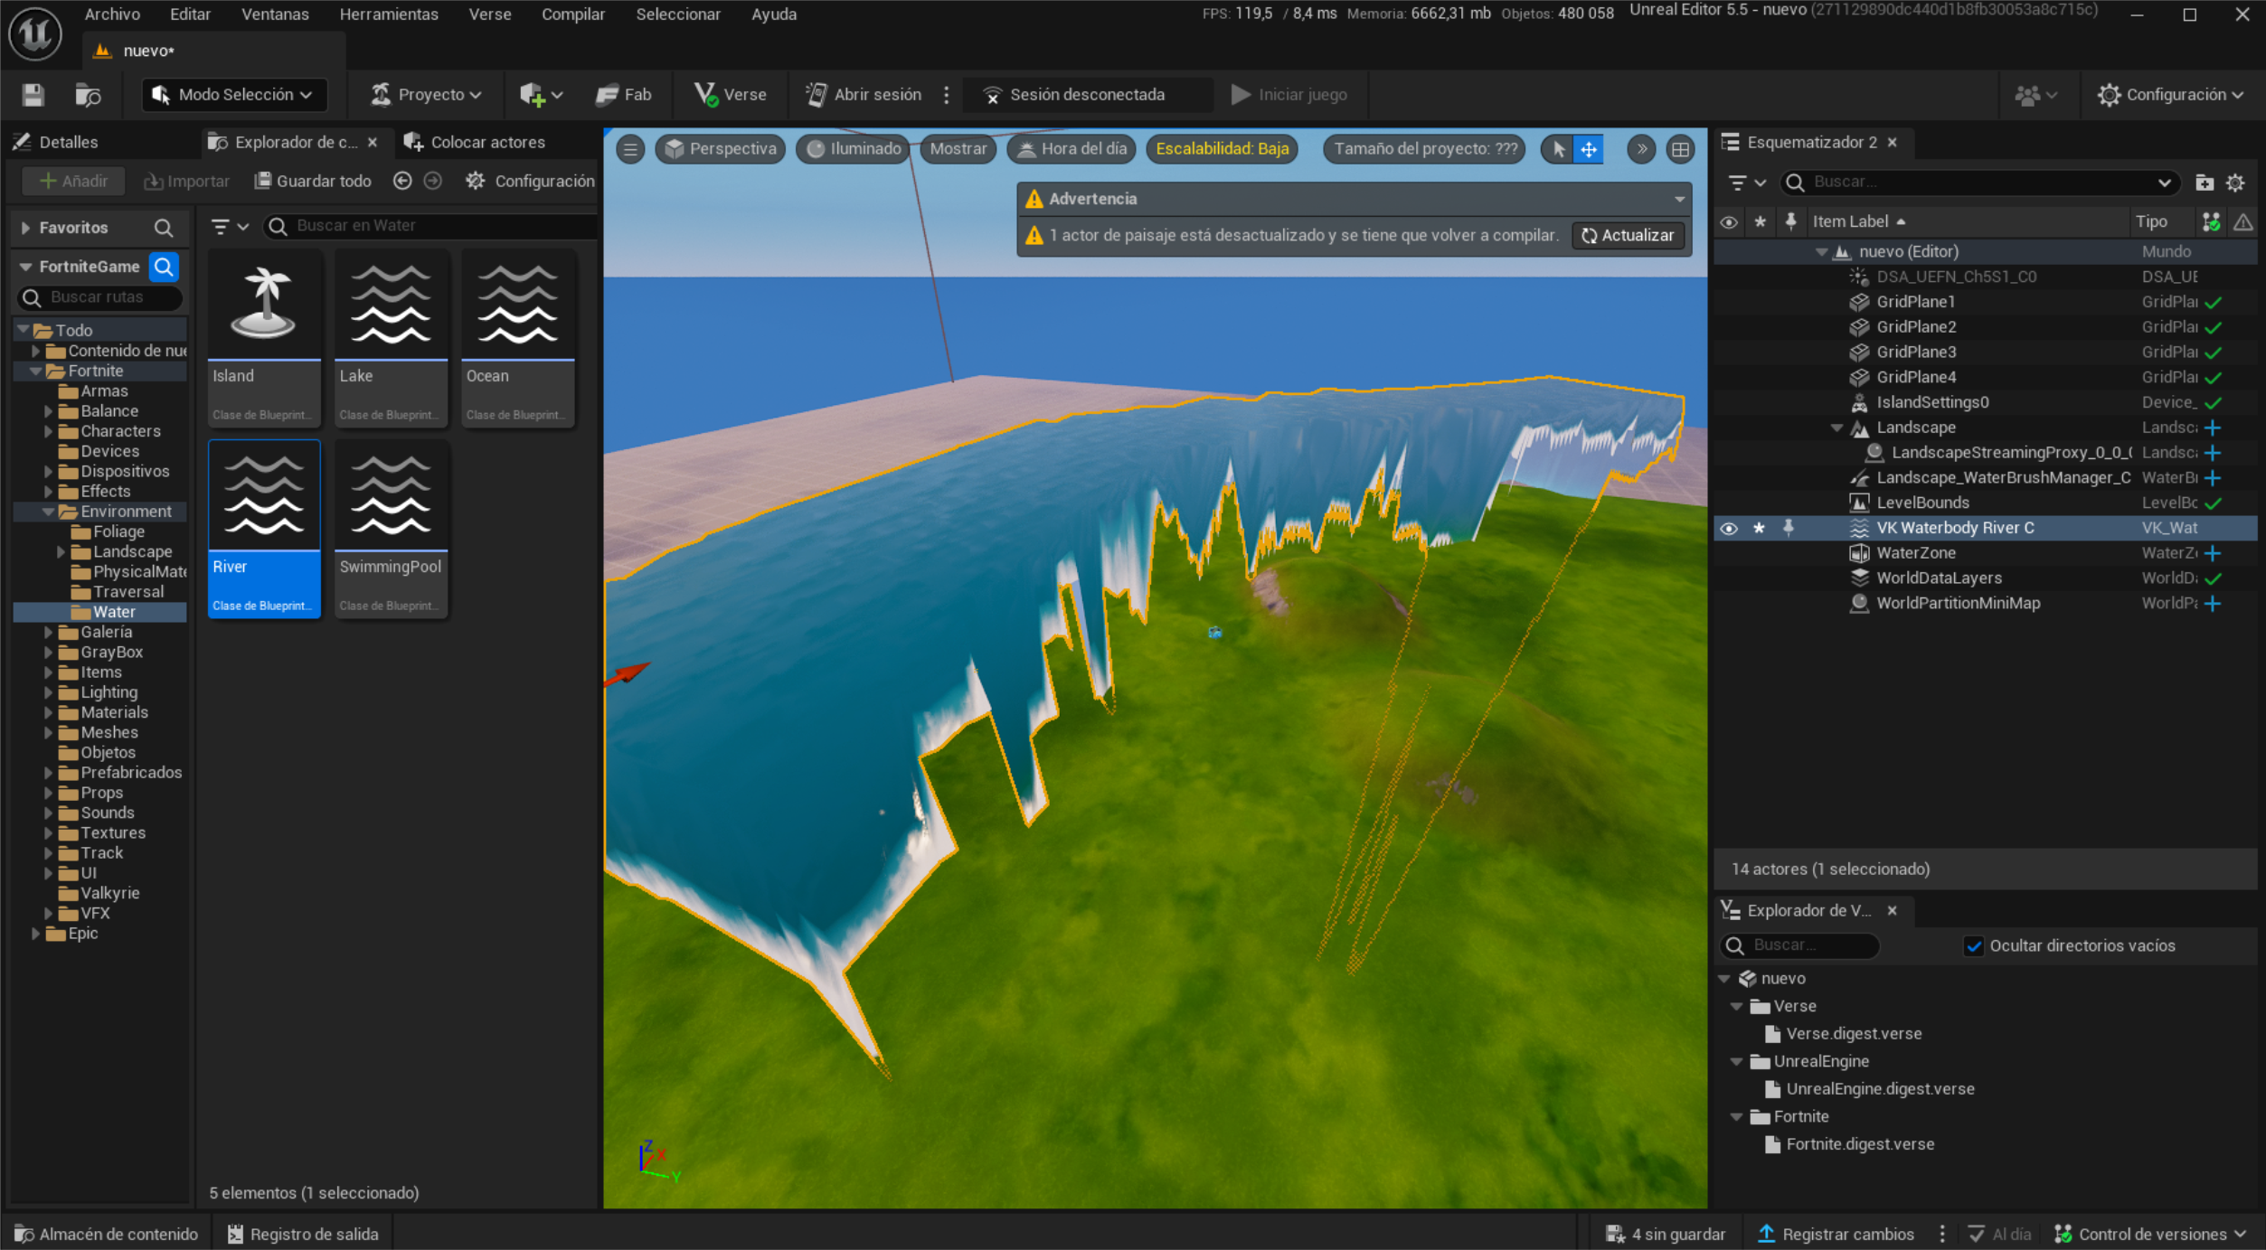
Task: Open Verse.digest.verse file
Action: tap(1853, 1034)
